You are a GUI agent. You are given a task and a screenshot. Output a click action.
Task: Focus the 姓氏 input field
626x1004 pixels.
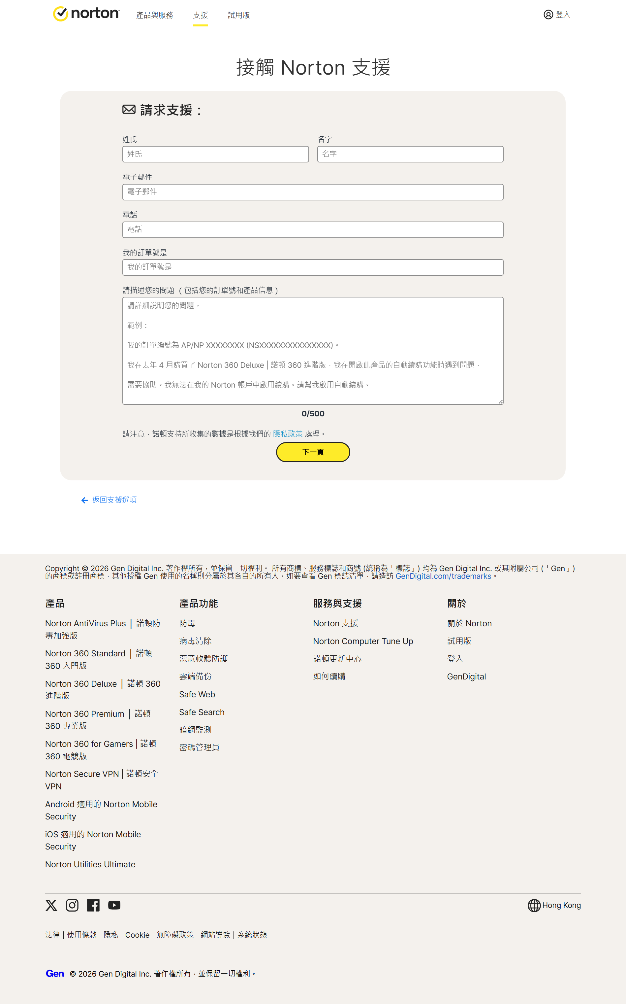[216, 154]
